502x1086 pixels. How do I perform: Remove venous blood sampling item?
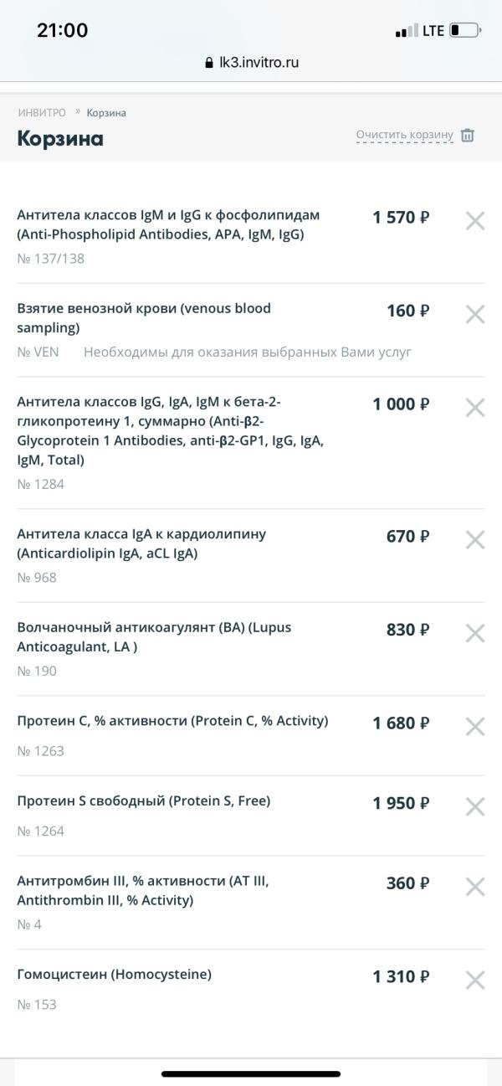tap(475, 314)
